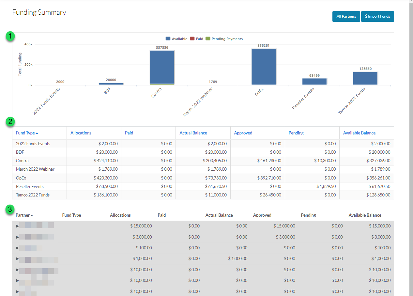
Task: Expand the first partner row
Action: 17,226
